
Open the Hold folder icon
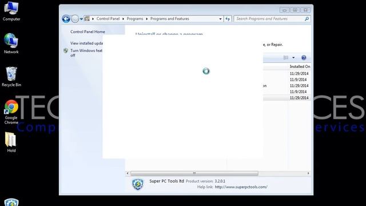[x=11, y=142]
